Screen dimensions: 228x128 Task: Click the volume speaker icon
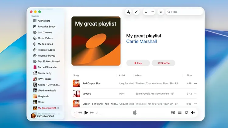193,112
